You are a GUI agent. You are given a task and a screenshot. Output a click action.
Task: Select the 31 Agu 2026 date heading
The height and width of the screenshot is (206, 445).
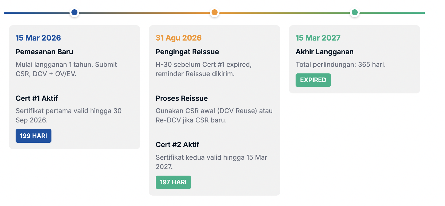tap(178, 38)
